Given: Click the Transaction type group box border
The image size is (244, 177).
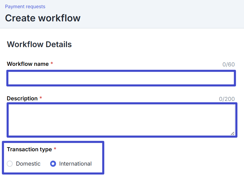Looking at the screenshot, I should click(x=103, y=158).
